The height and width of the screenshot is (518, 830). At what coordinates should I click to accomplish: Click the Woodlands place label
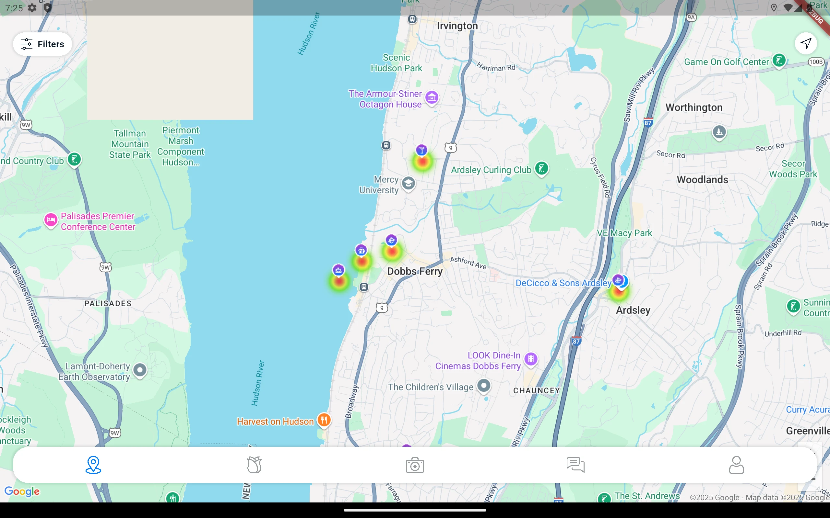click(x=702, y=179)
